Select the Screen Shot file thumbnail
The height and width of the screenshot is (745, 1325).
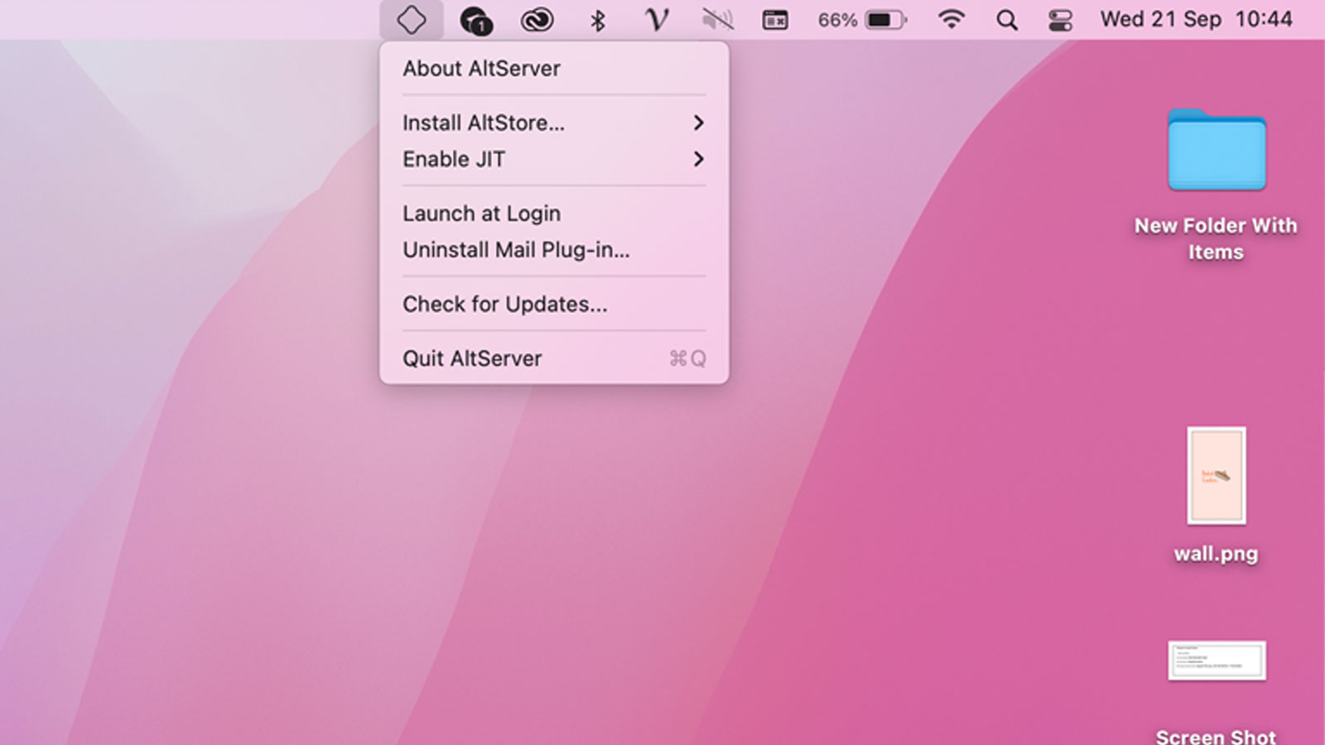(x=1217, y=661)
